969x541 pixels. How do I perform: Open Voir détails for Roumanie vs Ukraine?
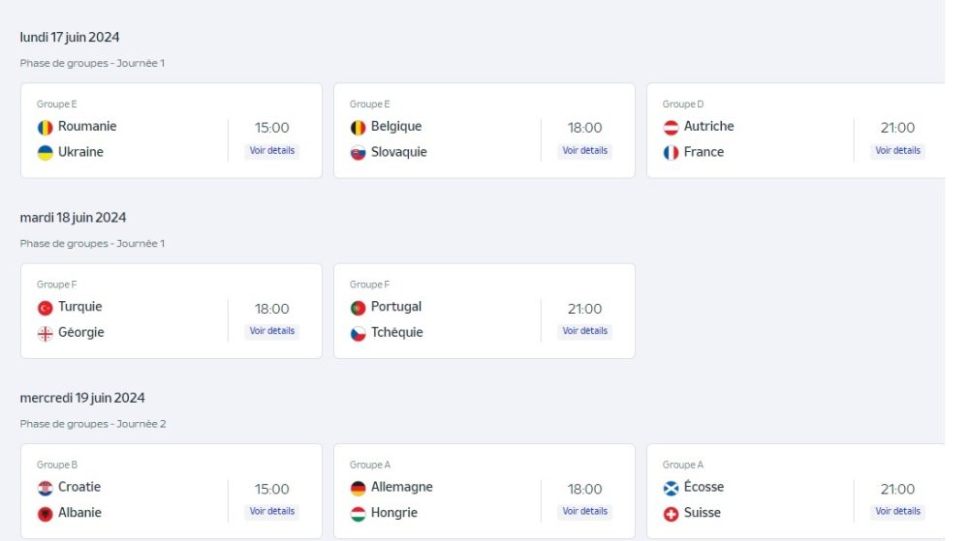[272, 151]
